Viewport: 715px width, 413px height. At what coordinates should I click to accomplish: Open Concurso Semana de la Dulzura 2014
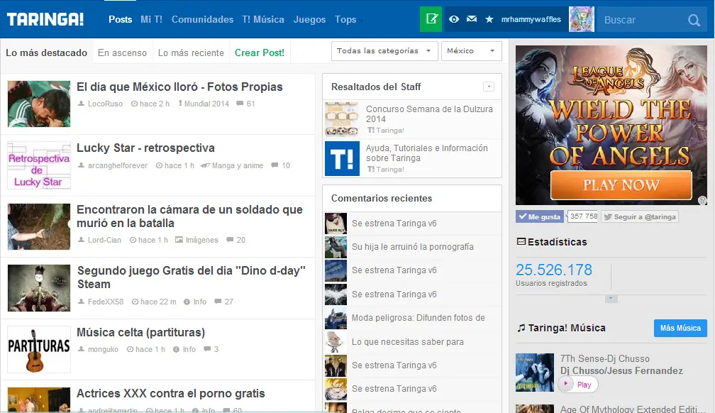pyautogui.click(x=429, y=114)
